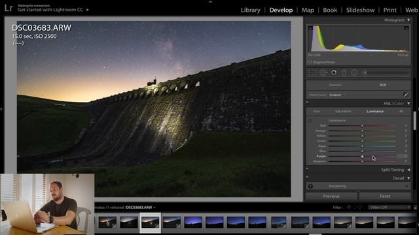This screenshot has width=419, height=235.
Task: Click the Orange luminance slider
Action: 362,131
